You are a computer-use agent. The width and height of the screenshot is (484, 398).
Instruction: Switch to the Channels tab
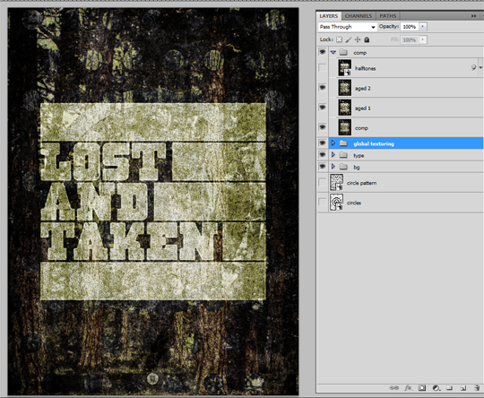tap(359, 16)
